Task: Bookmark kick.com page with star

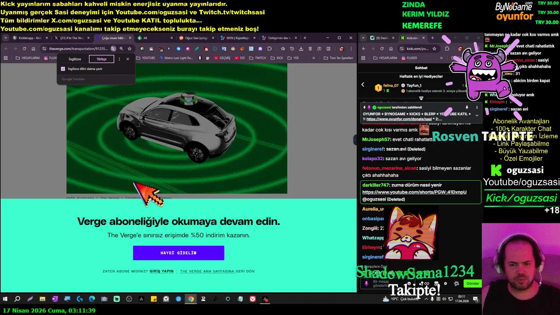Action: tap(434, 49)
